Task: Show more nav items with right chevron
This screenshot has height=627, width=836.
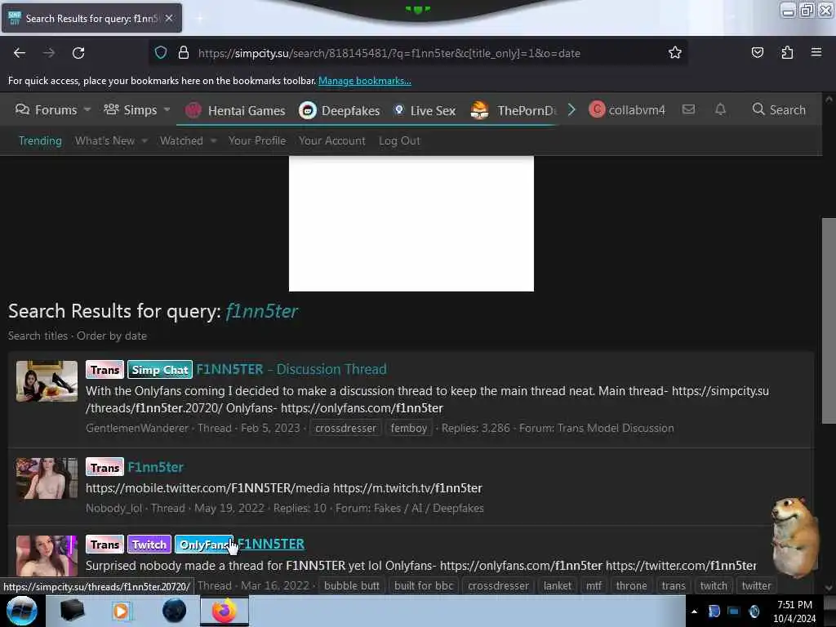Action: click(x=571, y=110)
